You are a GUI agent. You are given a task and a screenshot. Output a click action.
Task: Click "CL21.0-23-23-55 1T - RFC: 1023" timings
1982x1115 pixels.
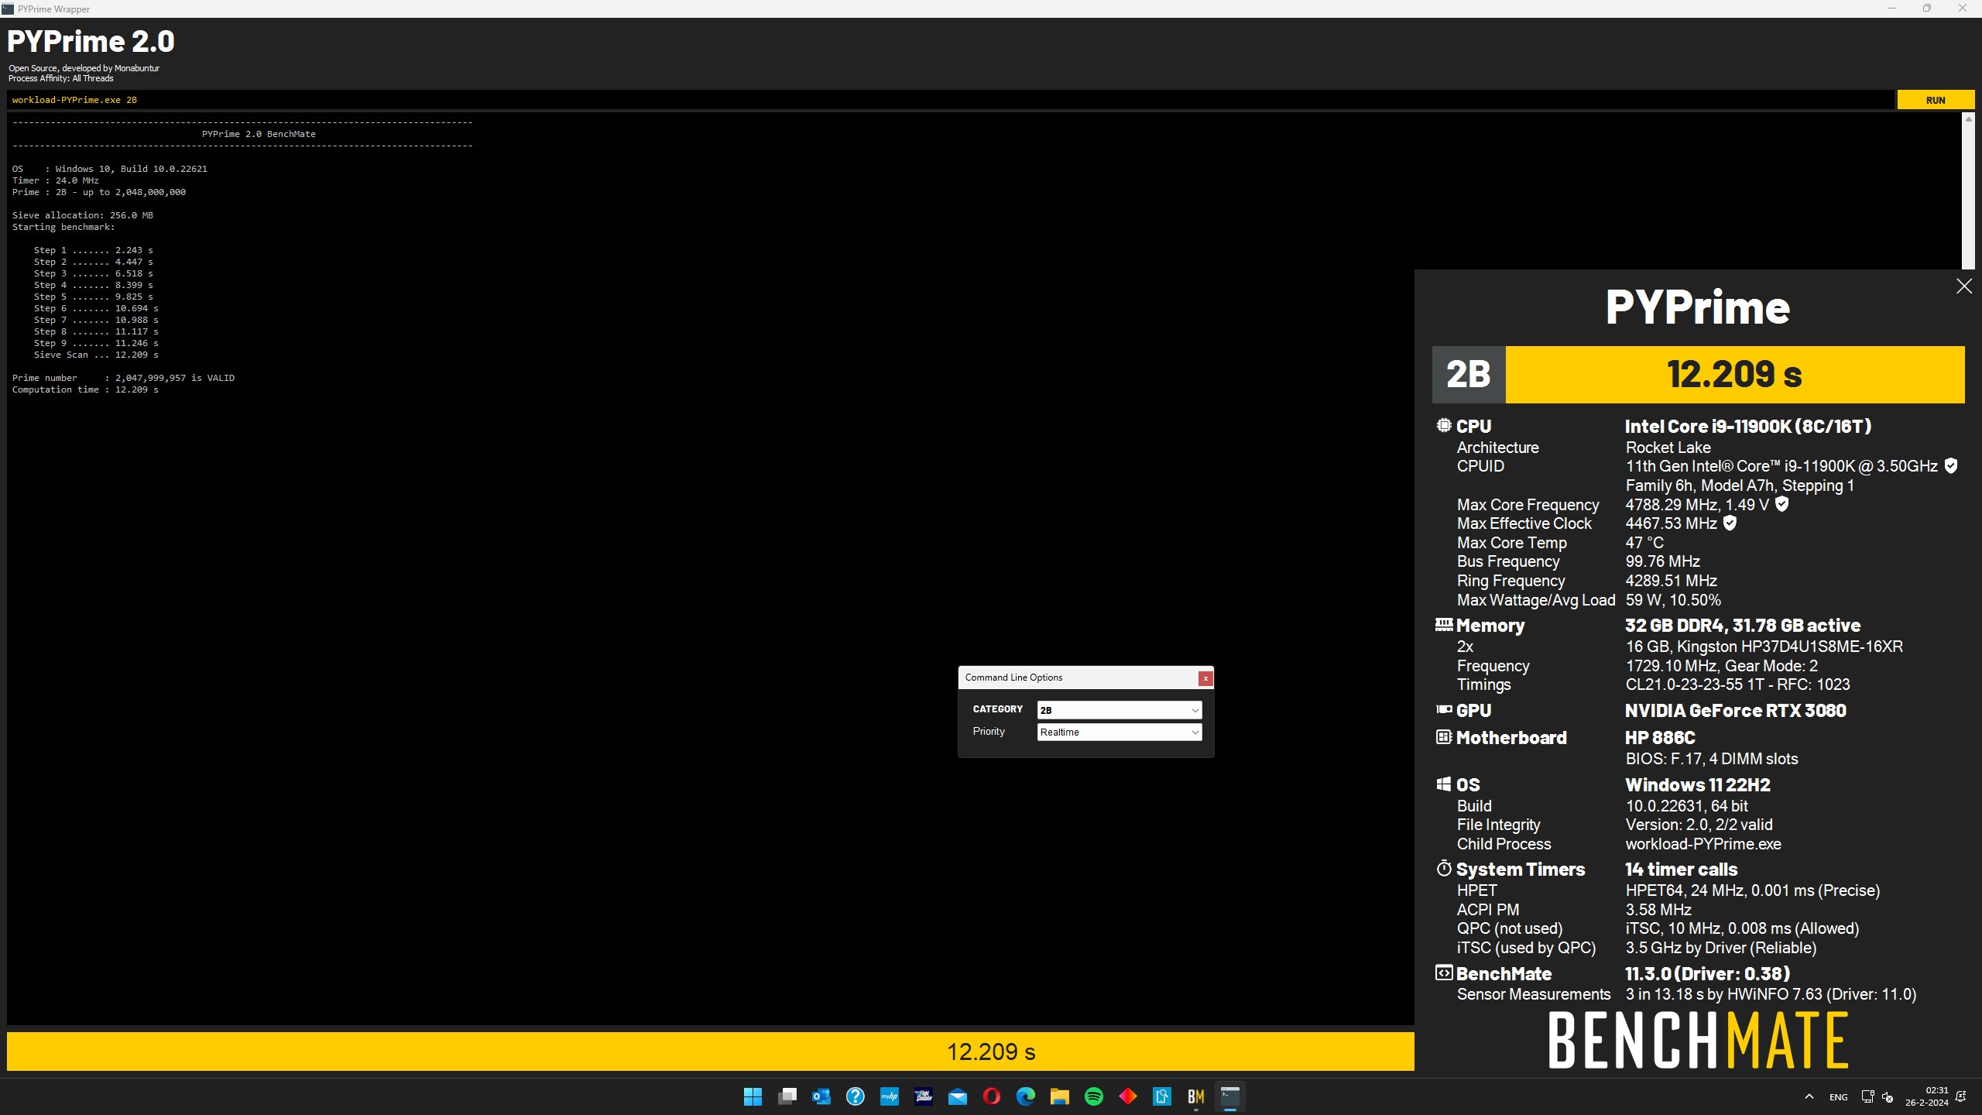tap(1737, 684)
